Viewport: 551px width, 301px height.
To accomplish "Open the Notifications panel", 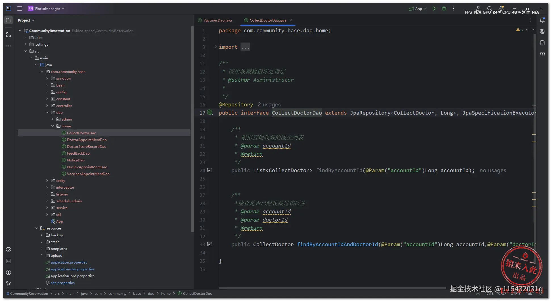I will tap(542, 20).
